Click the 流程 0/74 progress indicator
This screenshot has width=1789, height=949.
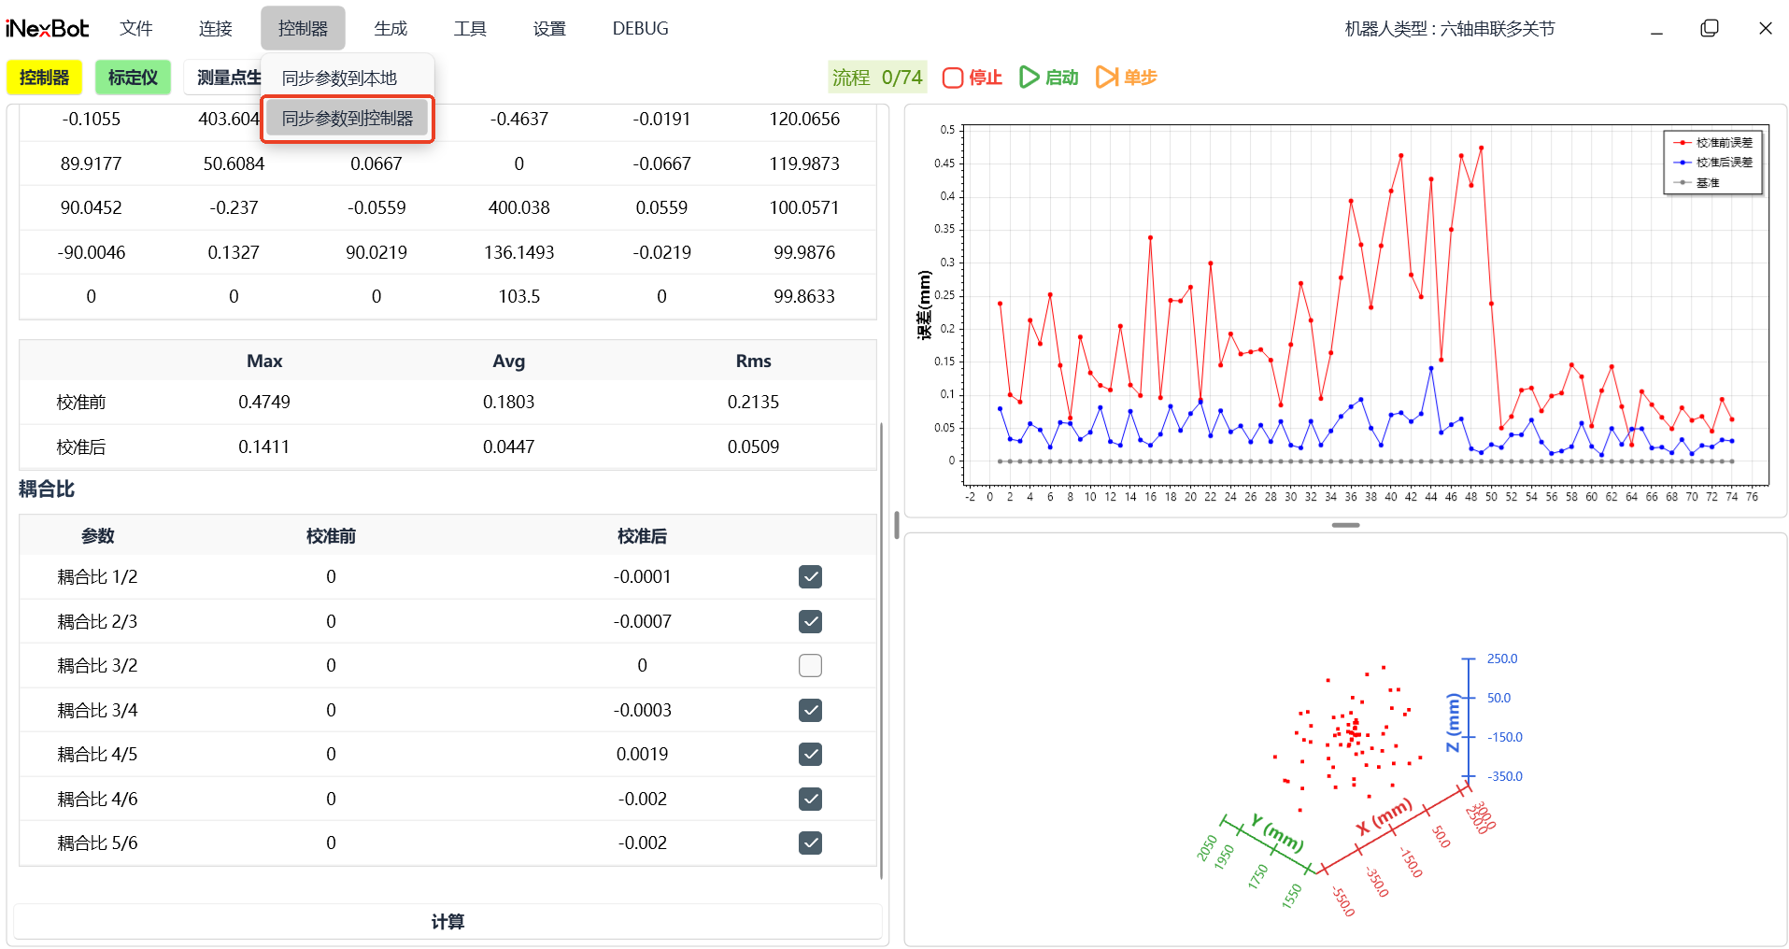point(877,78)
